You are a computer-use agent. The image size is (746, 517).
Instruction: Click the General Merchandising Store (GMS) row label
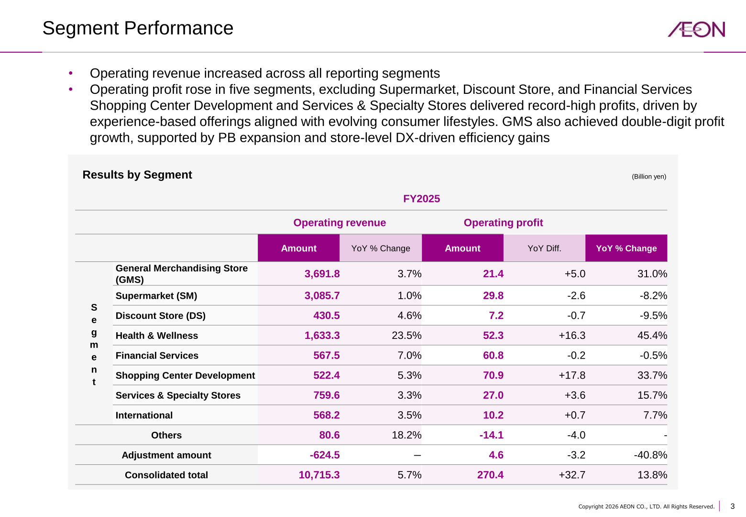182,274
